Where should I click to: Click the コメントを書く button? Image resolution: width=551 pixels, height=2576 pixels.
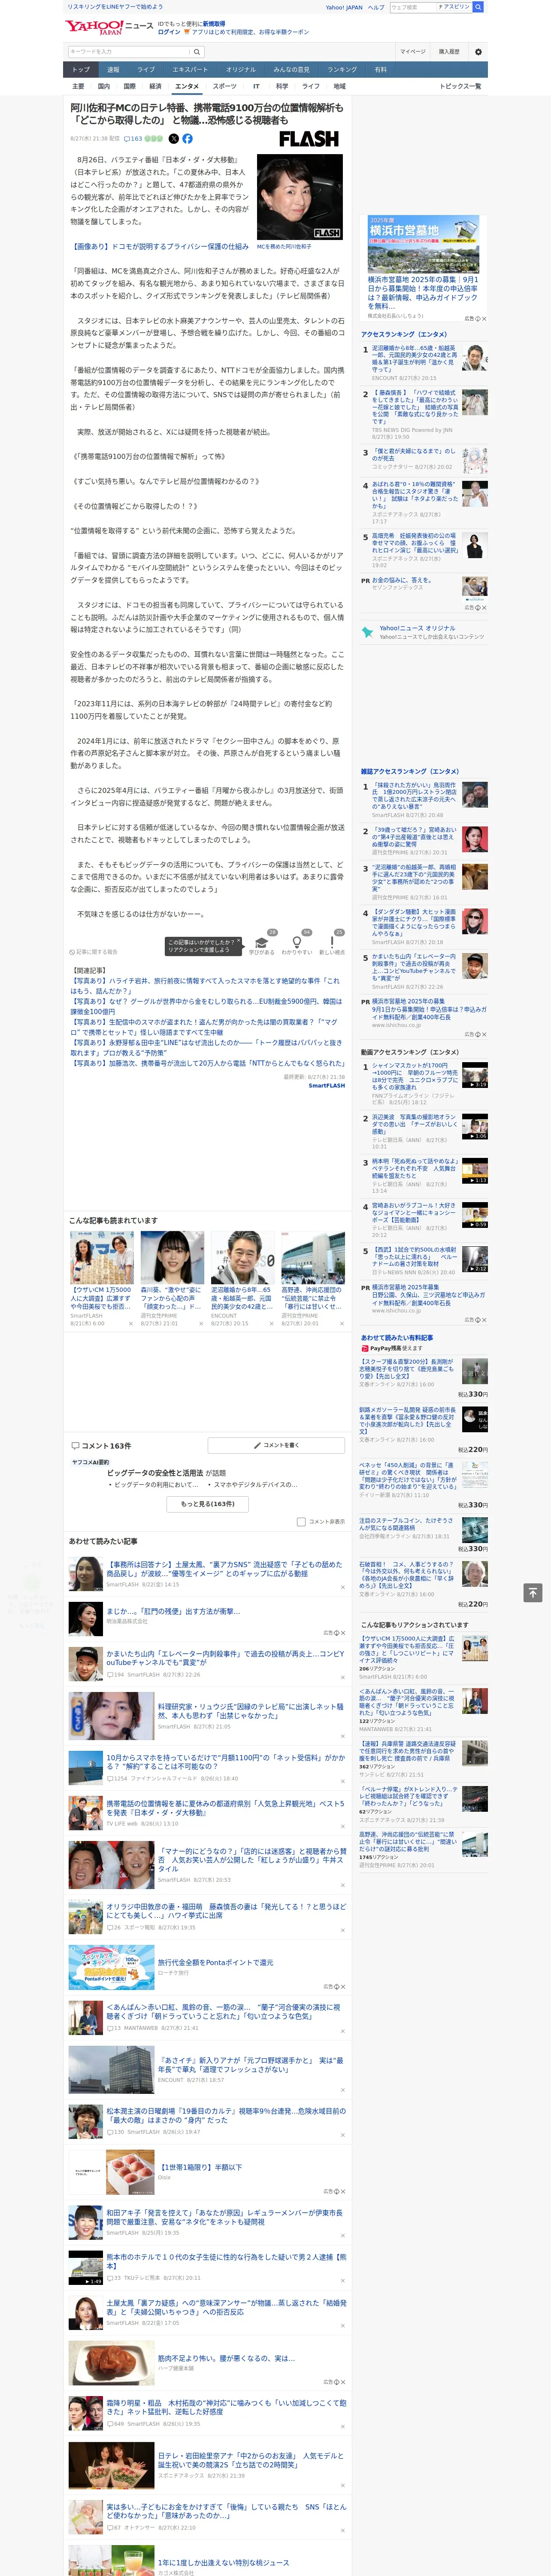tap(277, 1445)
